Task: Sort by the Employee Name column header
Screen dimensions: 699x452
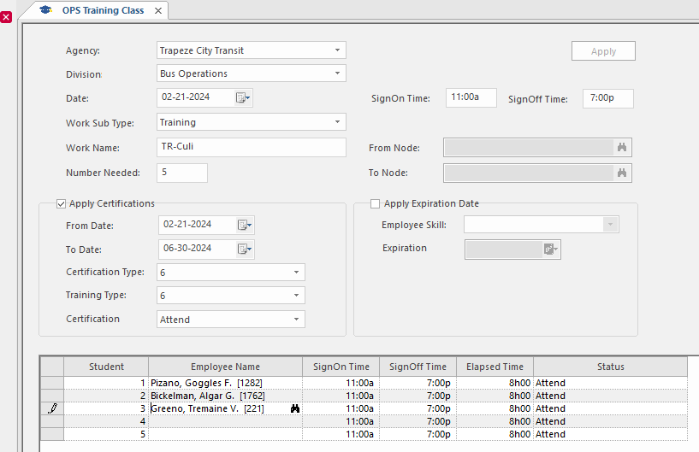Action: (x=225, y=367)
